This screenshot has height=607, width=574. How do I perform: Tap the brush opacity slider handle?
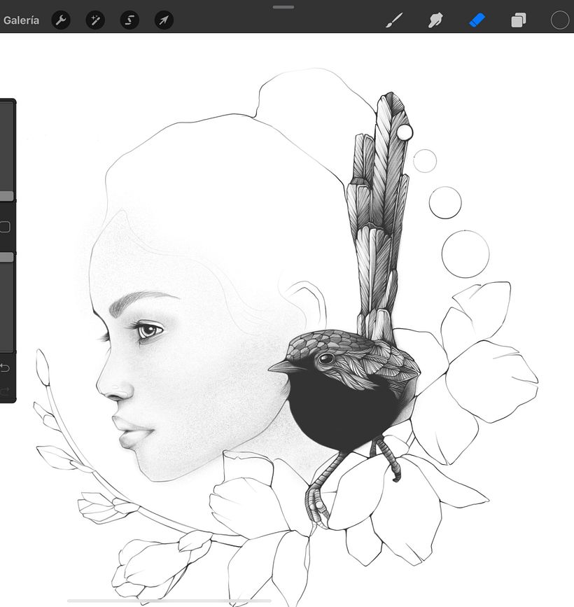click(x=6, y=258)
